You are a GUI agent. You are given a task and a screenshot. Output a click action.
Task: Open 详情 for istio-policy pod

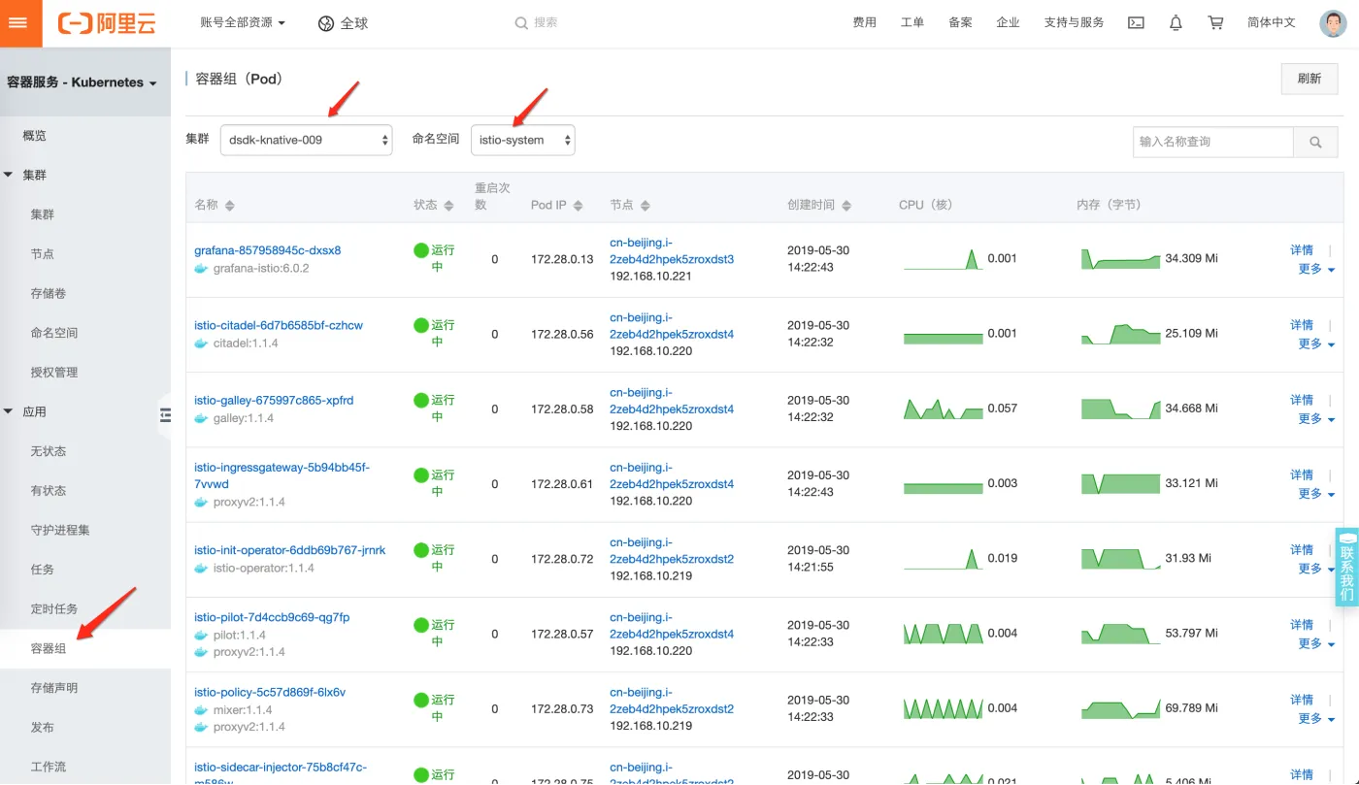click(1302, 700)
